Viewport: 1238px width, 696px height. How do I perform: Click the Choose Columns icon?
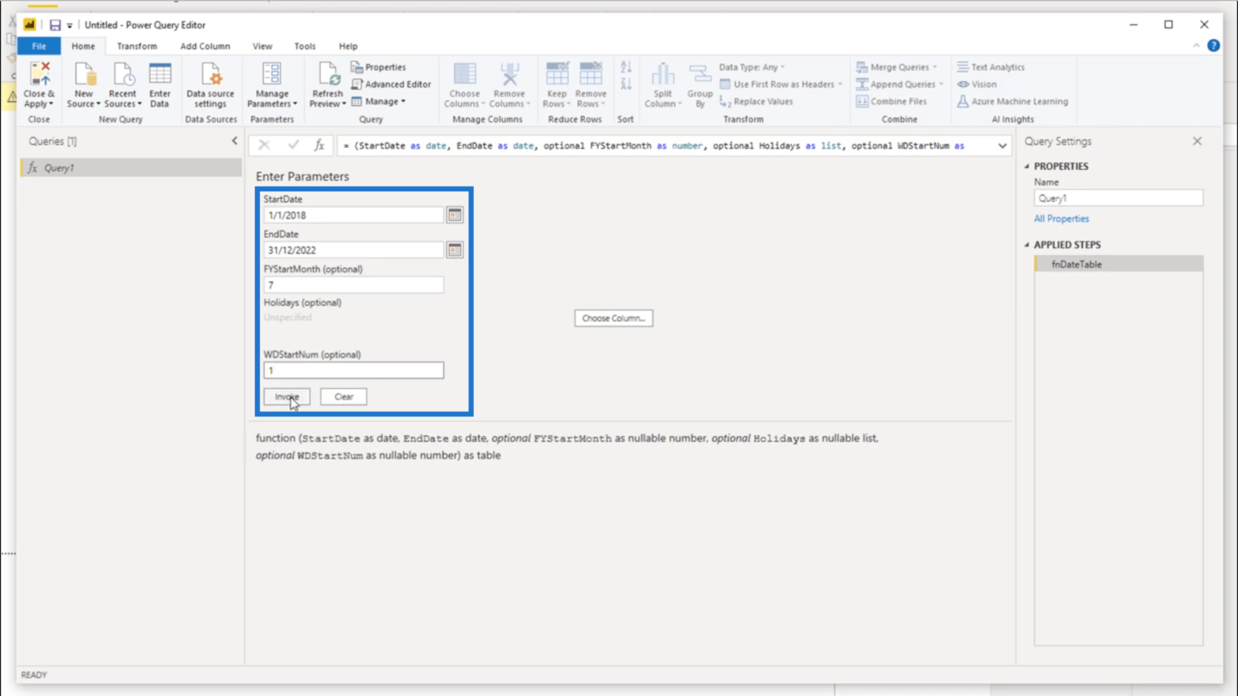464,84
